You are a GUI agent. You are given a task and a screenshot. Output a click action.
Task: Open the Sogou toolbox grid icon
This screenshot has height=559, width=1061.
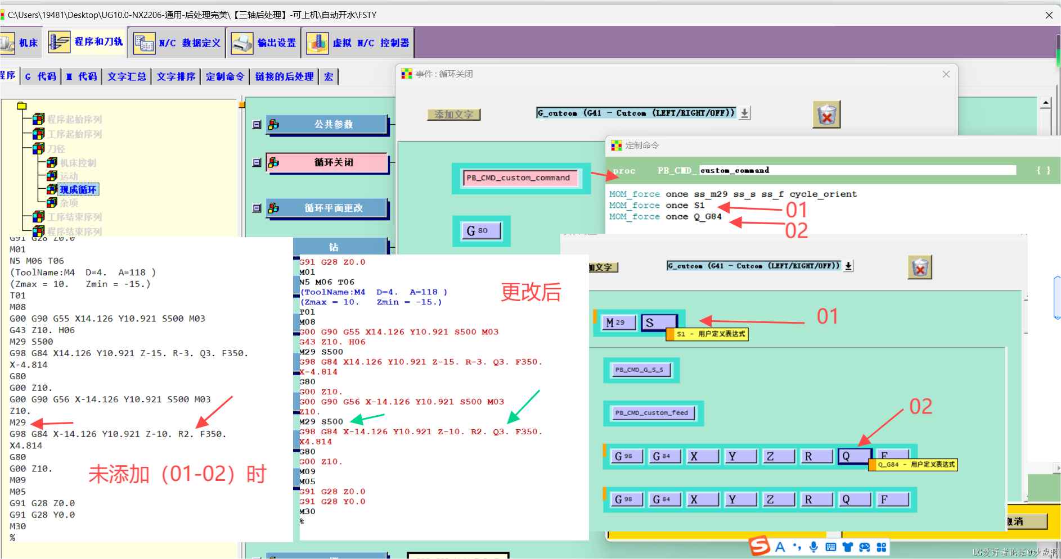(x=882, y=547)
